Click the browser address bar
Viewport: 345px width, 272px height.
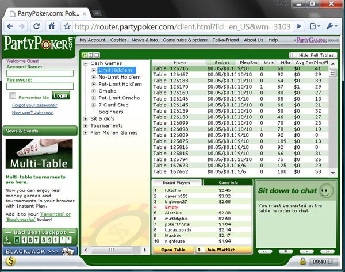coord(183,26)
